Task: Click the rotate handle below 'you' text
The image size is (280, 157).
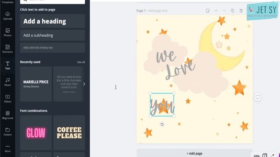Action: pyautogui.click(x=162, y=124)
